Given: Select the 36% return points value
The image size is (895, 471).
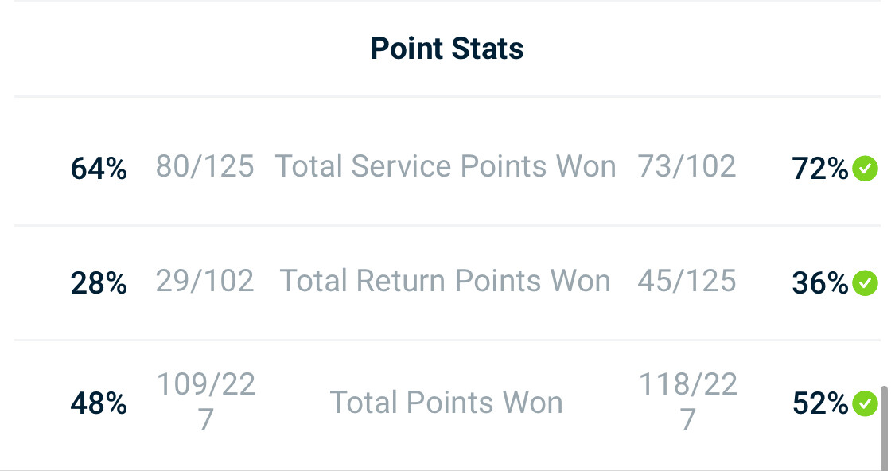Looking at the screenshot, I should 820,283.
